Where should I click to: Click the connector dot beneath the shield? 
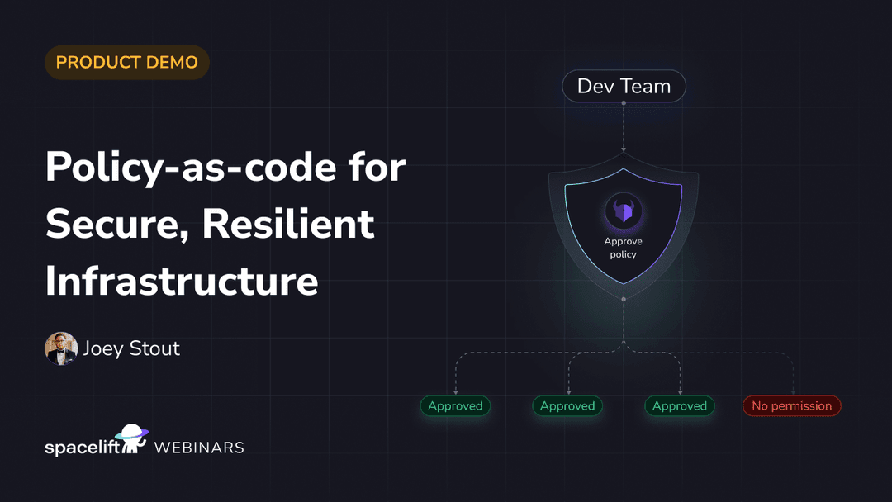624,299
